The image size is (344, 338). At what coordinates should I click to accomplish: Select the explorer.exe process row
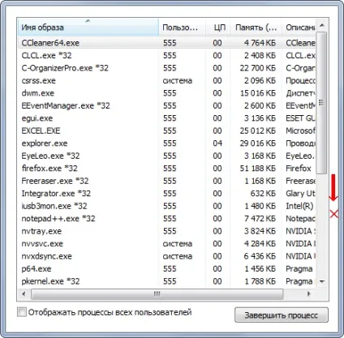167,143
